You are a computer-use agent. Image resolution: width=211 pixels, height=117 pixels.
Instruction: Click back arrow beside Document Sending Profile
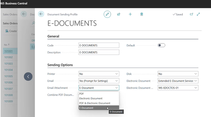(x=41, y=14)
